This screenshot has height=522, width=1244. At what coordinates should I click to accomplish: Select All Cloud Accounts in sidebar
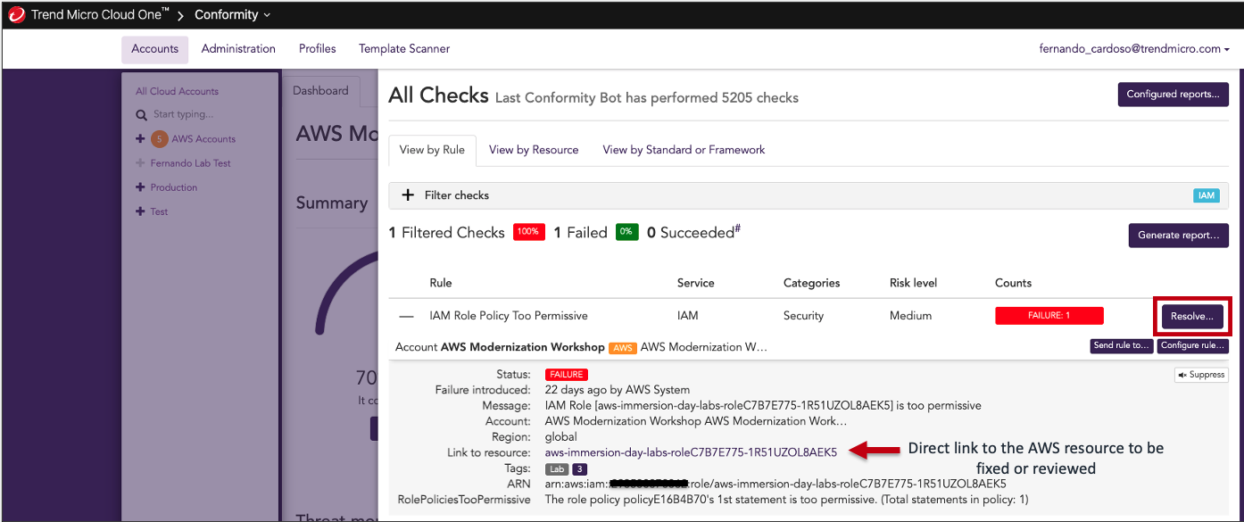point(177,91)
